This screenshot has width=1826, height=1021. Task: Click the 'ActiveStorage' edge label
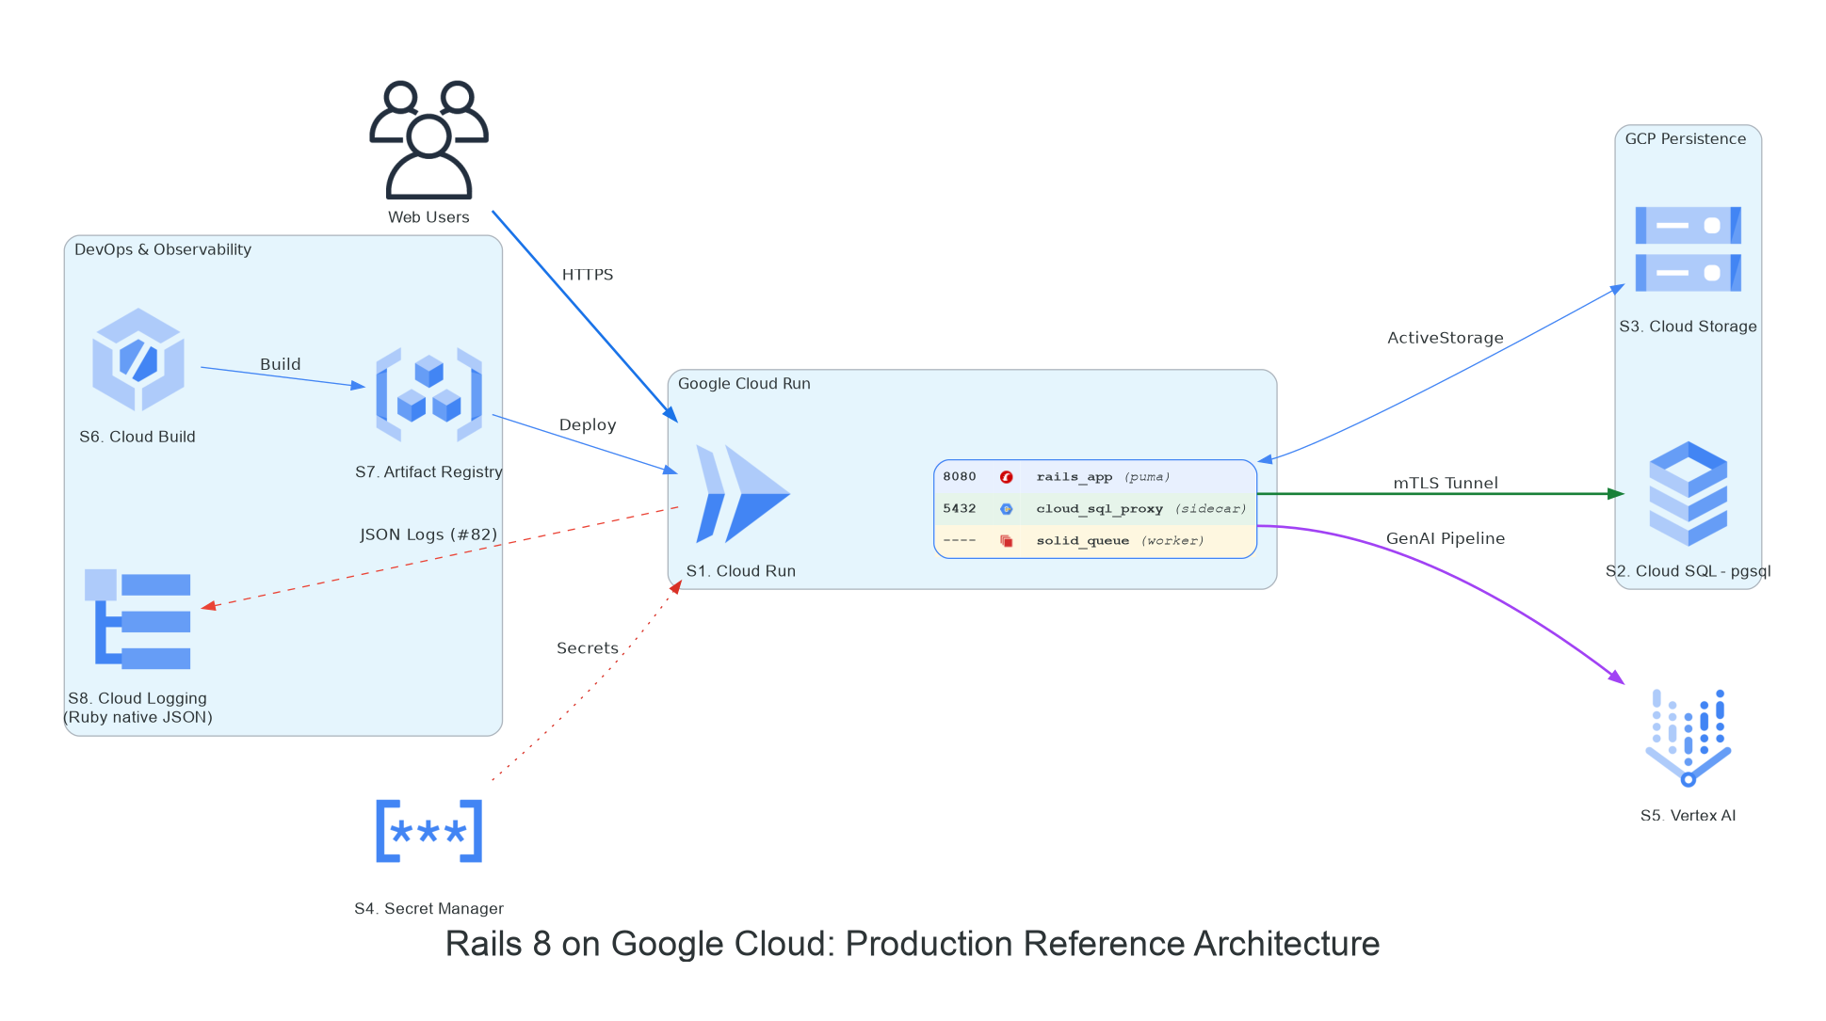1446,338
